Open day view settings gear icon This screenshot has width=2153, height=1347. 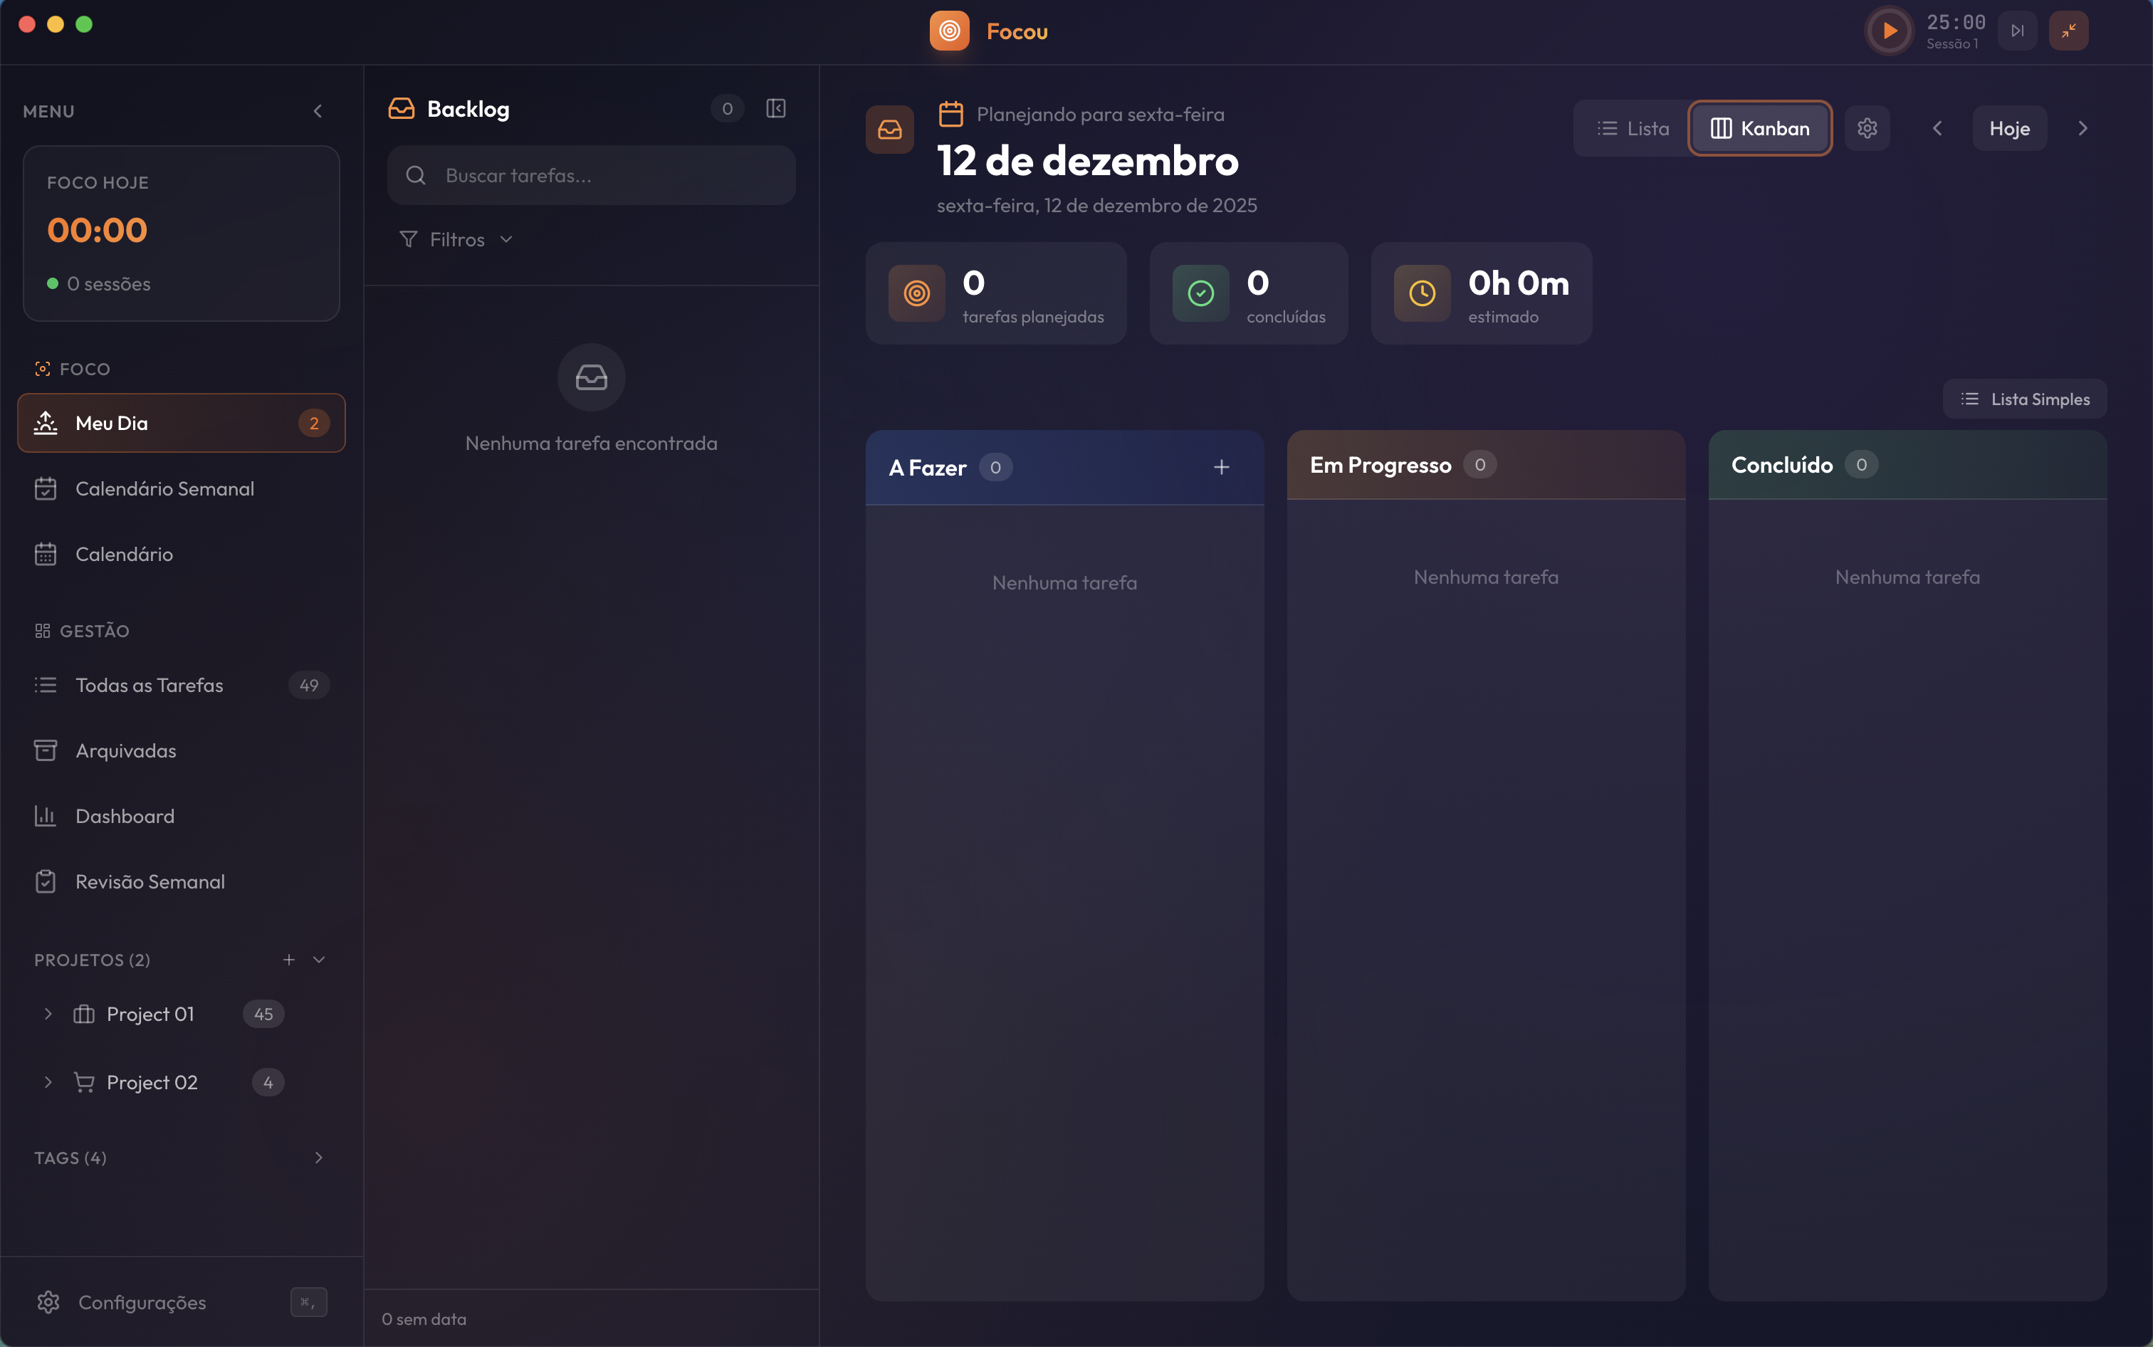[x=1867, y=128]
